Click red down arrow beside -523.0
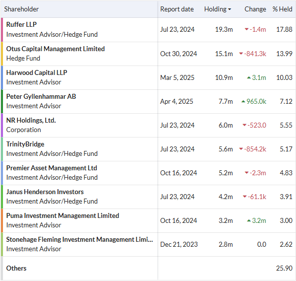Viewport: 296px width, 281px height. (244, 125)
